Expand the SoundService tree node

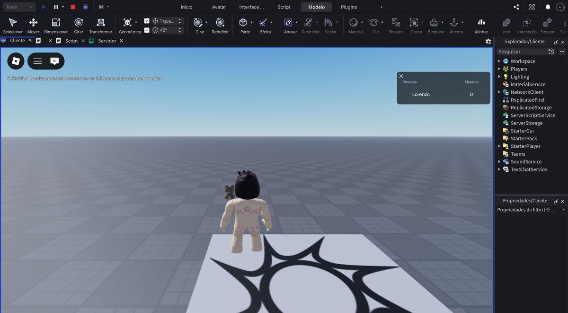coord(499,161)
